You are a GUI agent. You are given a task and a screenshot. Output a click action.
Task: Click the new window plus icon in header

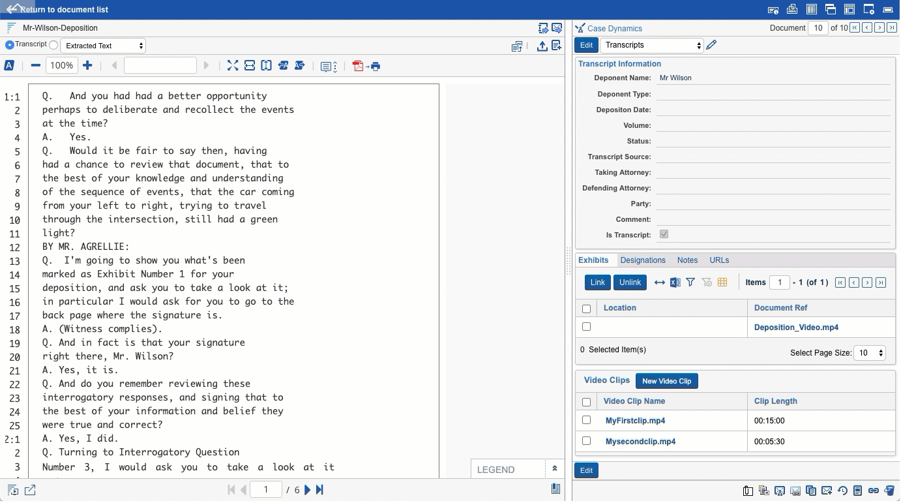(868, 9)
